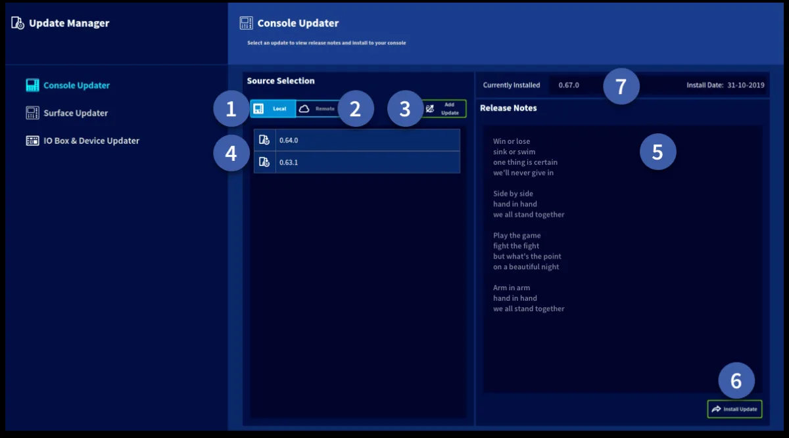Screen dimensions: 789x438
Task: Click the package icon beside 0.63.1
Action: click(264, 162)
